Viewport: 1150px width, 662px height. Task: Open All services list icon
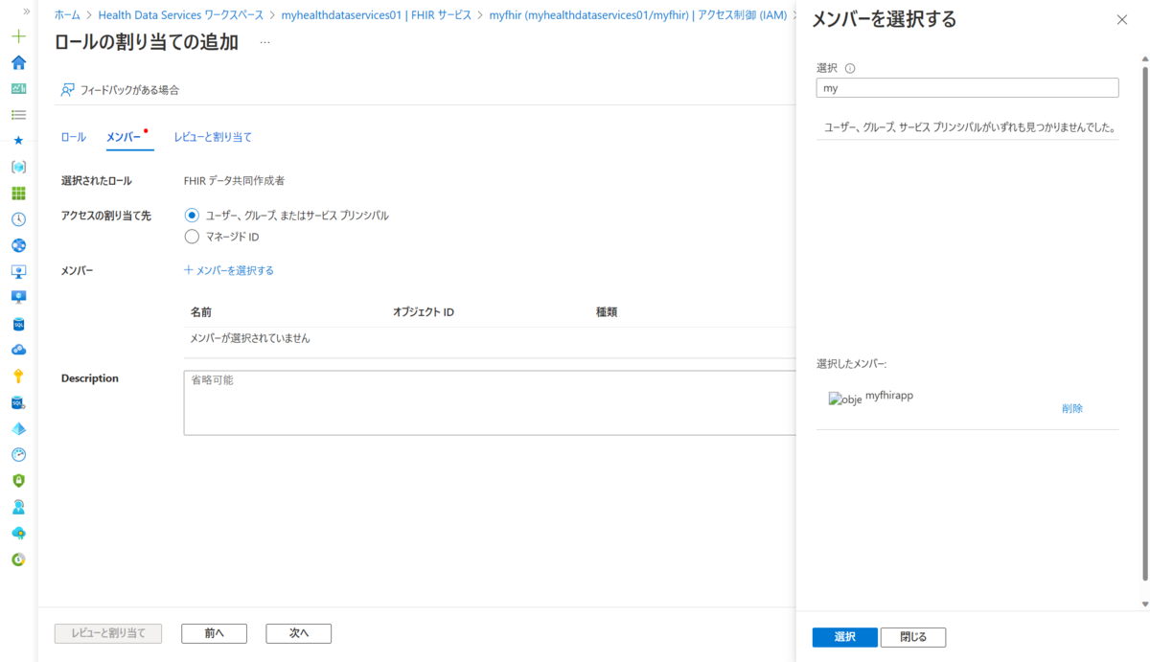[x=18, y=114]
